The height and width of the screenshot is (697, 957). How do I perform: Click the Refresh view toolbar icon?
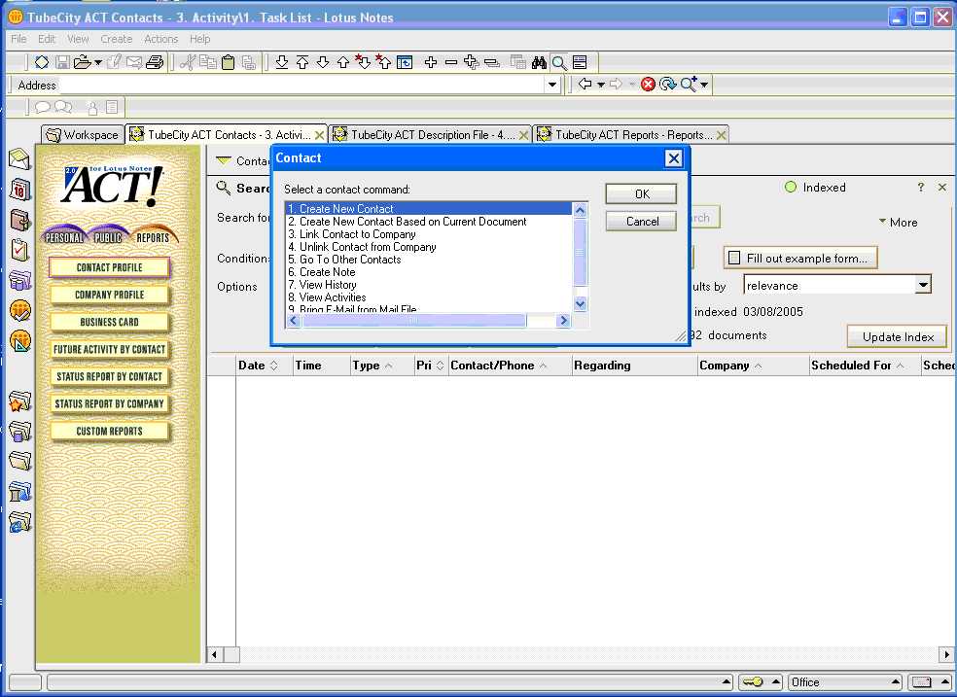click(x=405, y=62)
